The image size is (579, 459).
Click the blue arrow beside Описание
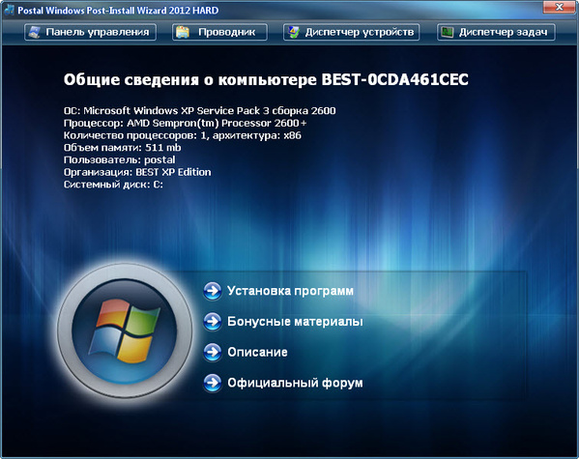pyautogui.click(x=213, y=353)
